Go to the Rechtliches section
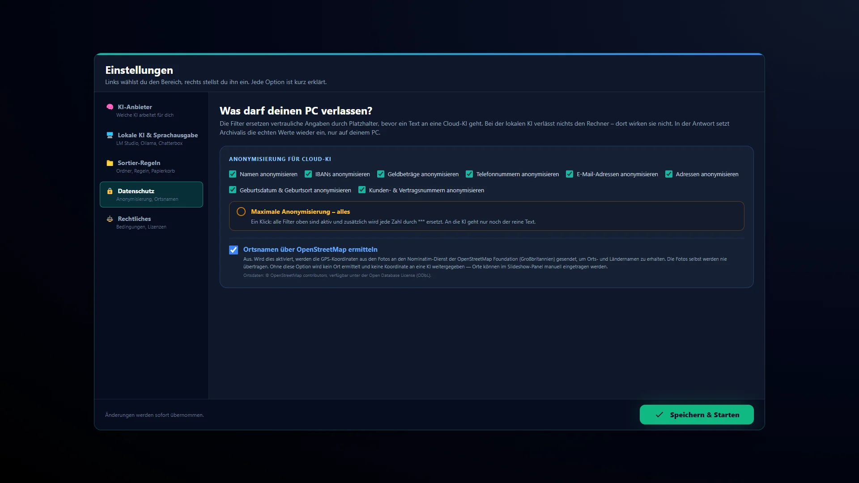 [x=151, y=222]
